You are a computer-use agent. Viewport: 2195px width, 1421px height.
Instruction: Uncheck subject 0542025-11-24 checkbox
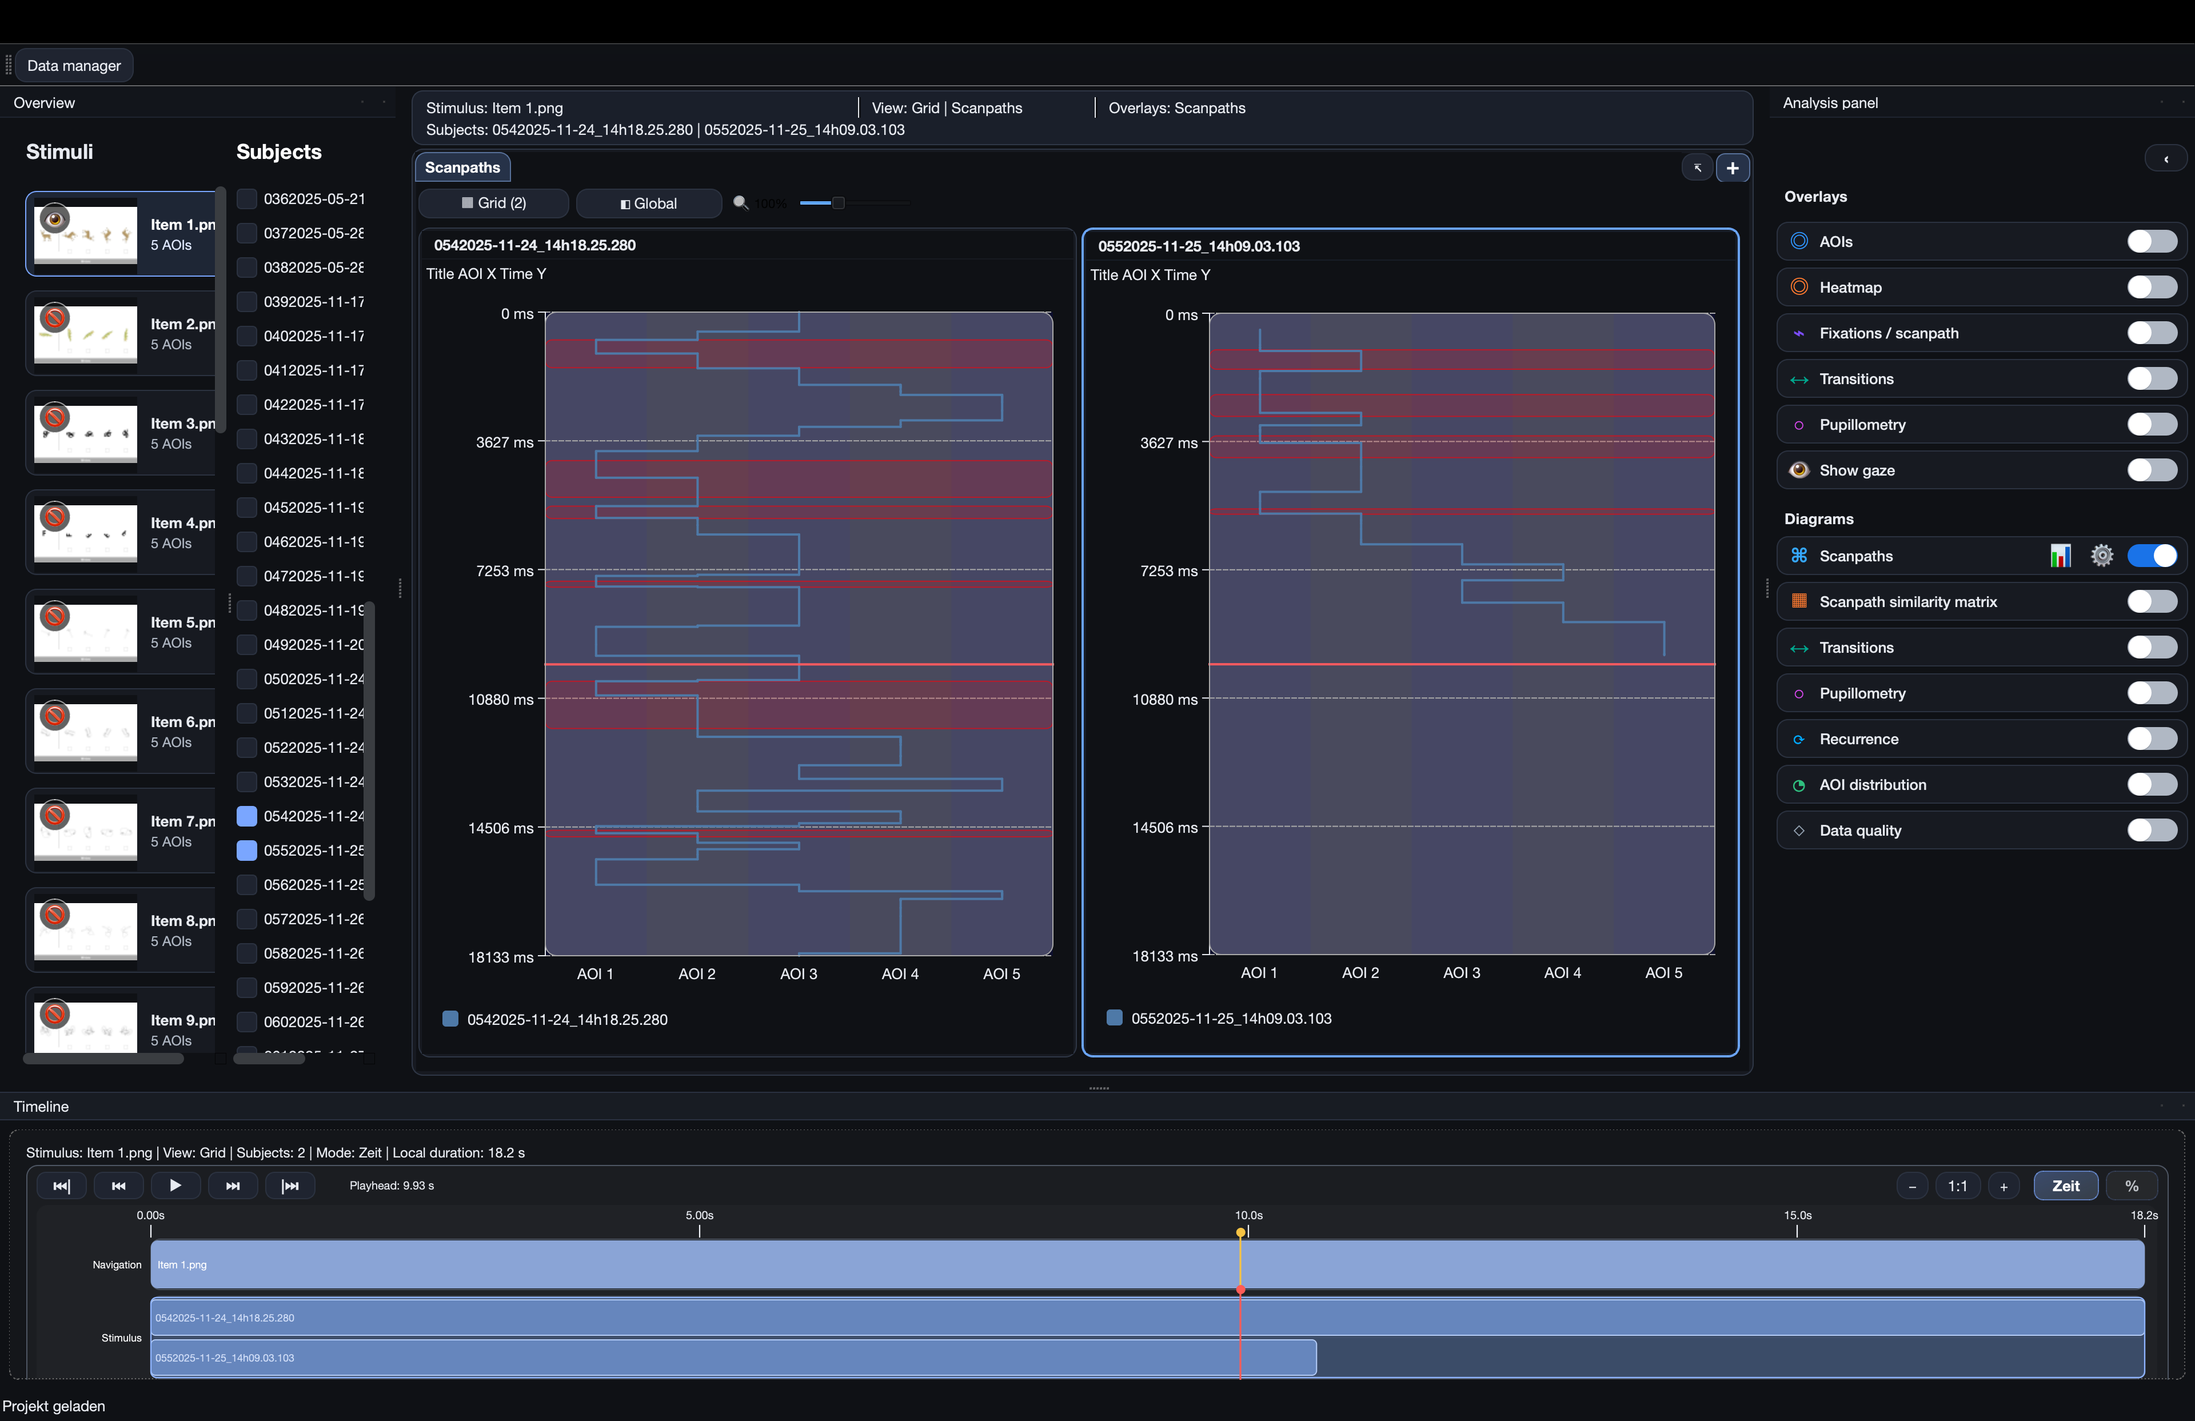coord(246,816)
